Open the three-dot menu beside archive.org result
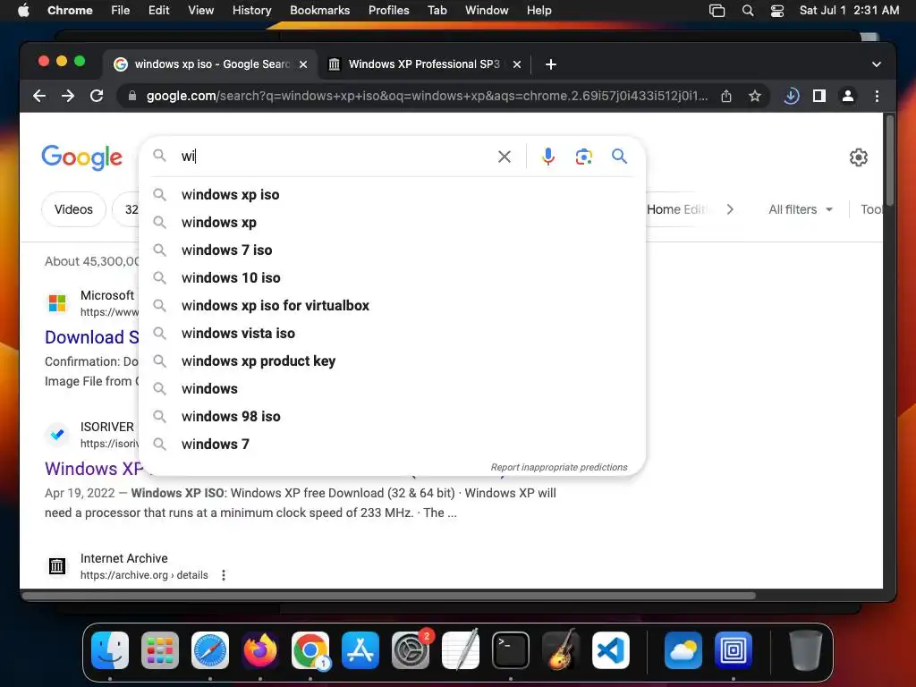Image resolution: width=916 pixels, height=687 pixels. [223, 575]
